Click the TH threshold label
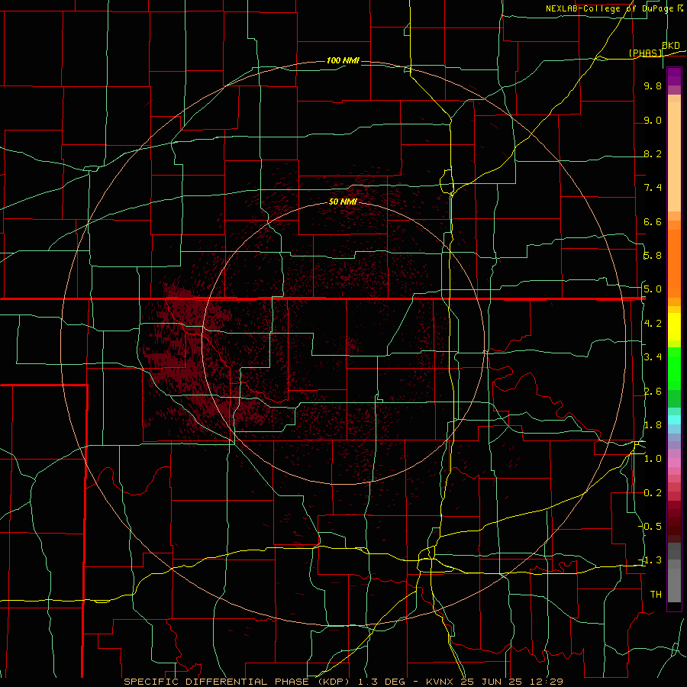This screenshot has width=687, height=687. coord(656,595)
